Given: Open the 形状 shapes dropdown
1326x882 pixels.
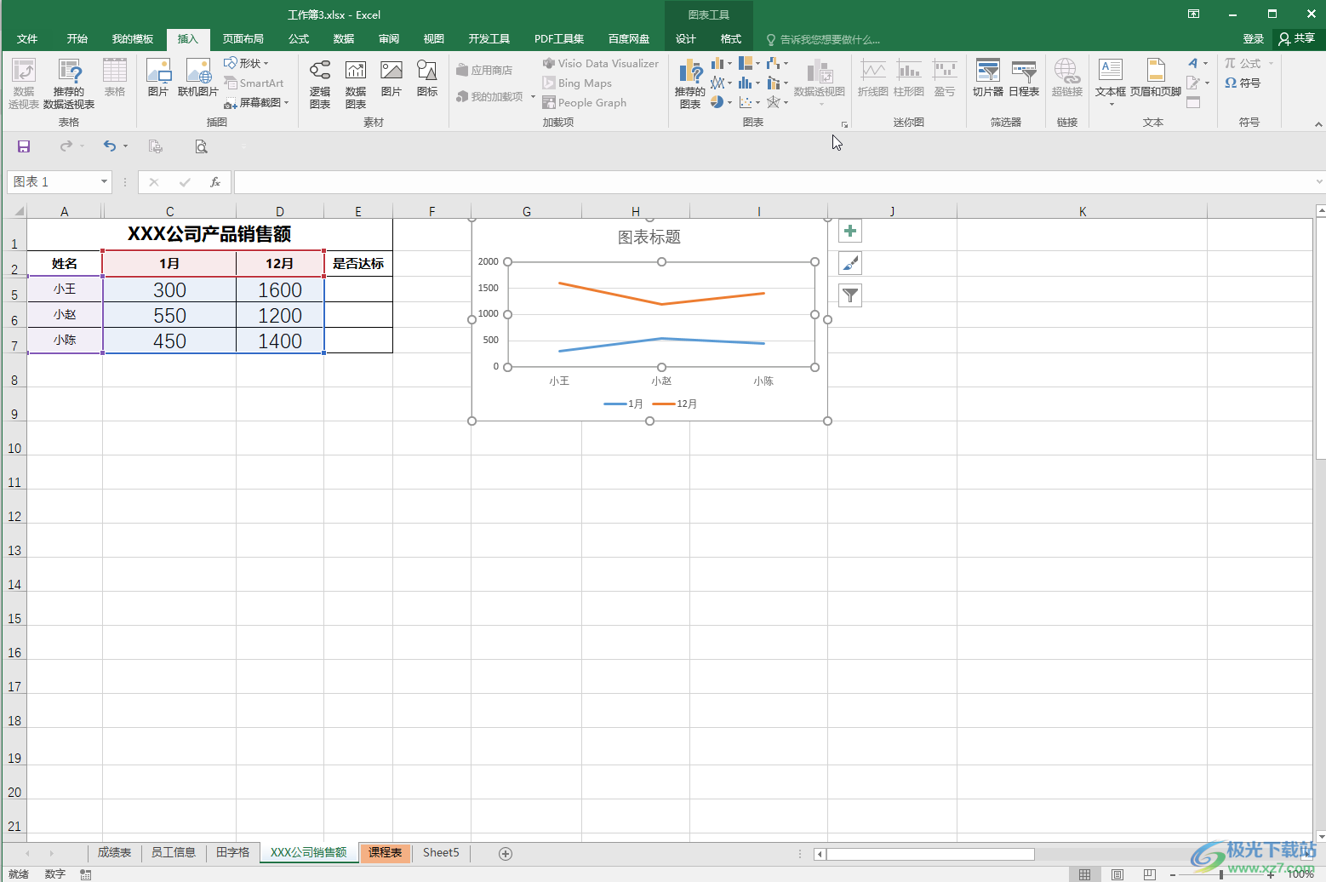Looking at the screenshot, I should point(247,63).
